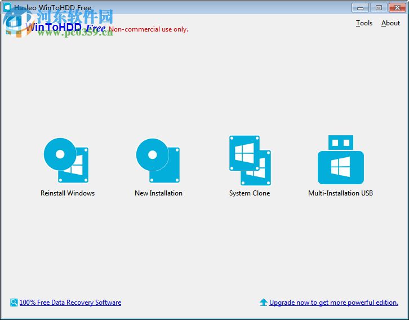Click the Multi-Installation USB label
This screenshot has width=409, height=320.
click(x=340, y=193)
